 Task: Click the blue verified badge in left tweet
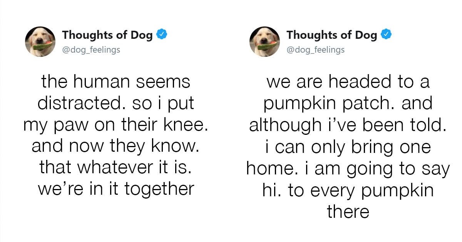pyautogui.click(x=162, y=35)
